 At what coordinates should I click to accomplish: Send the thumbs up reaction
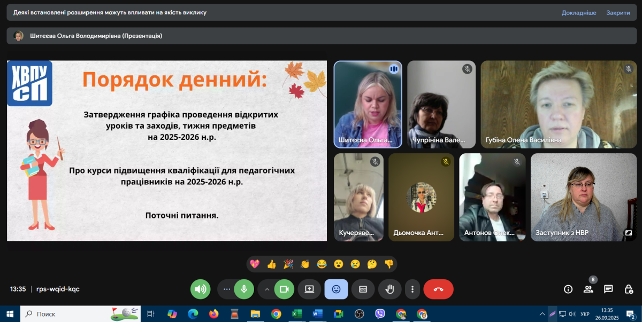click(x=271, y=264)
